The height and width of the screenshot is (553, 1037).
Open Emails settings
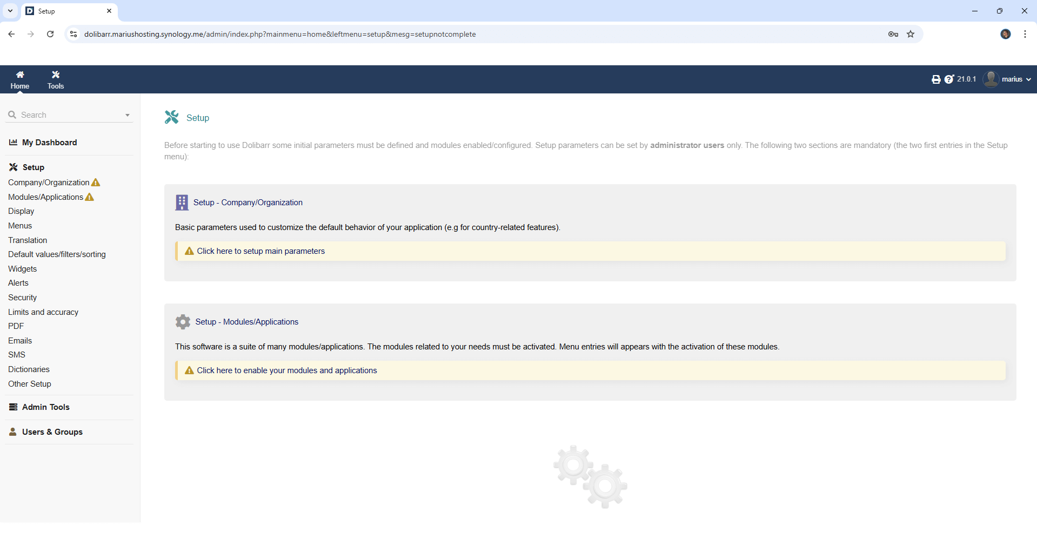[20, 341]
